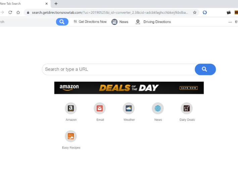Go to the browser home page icon
This screenshot has height=185, width=238.
(x=18, y=12)
